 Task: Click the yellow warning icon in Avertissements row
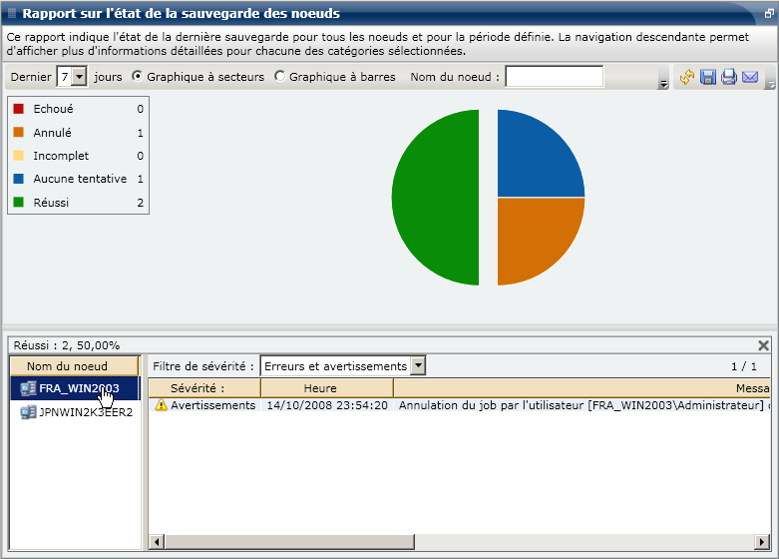pos(161,405)
